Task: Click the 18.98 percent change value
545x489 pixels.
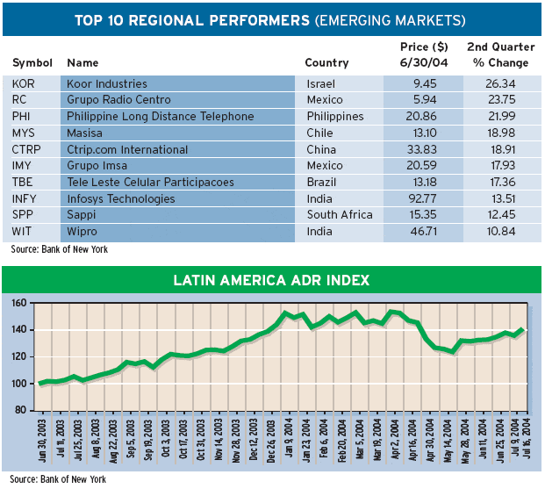Action: point(502,133)
